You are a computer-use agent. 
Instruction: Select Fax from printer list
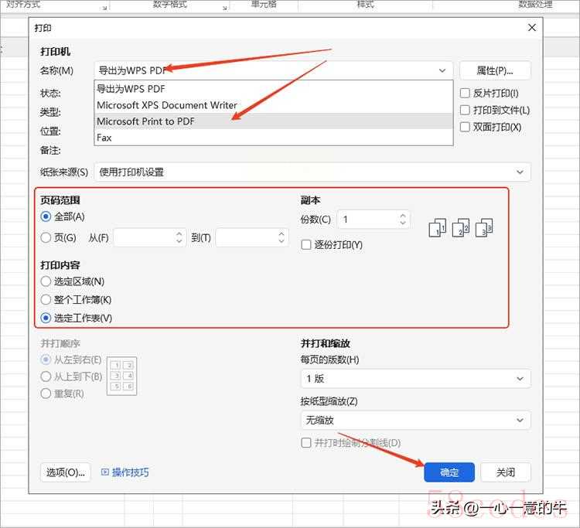coord(104,138)
